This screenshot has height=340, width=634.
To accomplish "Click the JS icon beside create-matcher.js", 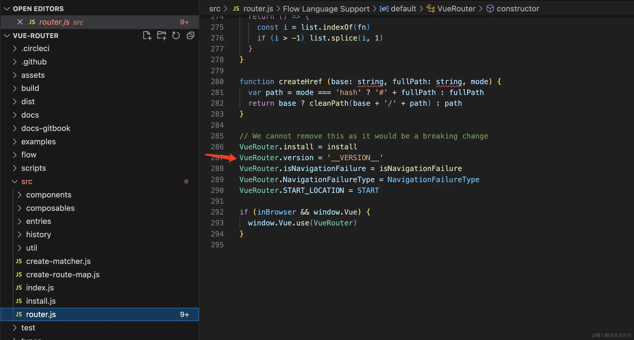I will 19,261.
